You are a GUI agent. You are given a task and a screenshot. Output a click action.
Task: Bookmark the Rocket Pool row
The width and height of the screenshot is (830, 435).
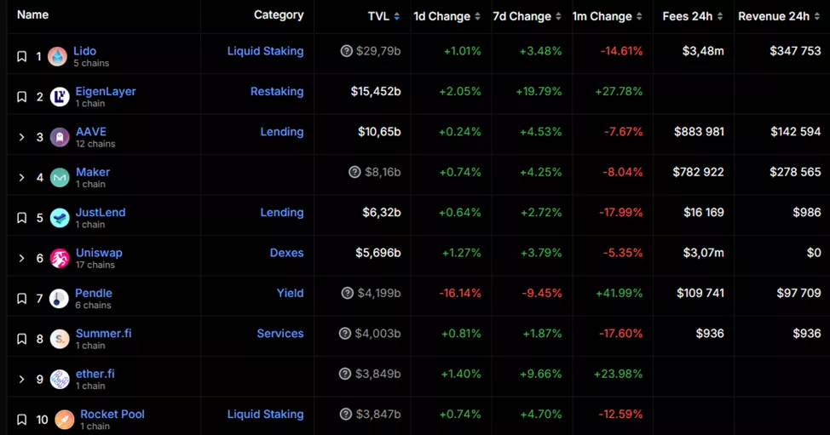(22, 421)
